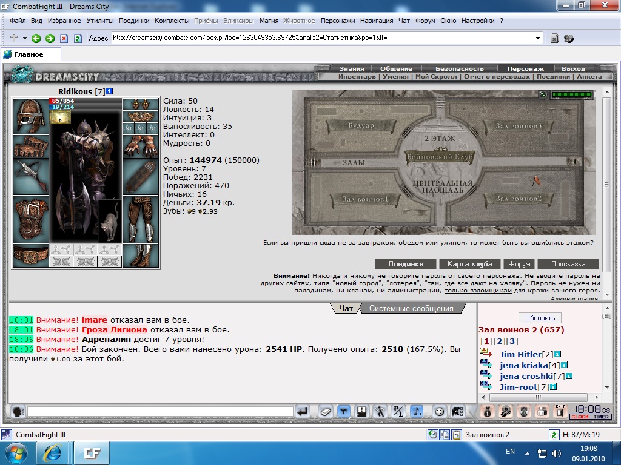Open Инвентарь in the game header

click(x=357, y=77)
